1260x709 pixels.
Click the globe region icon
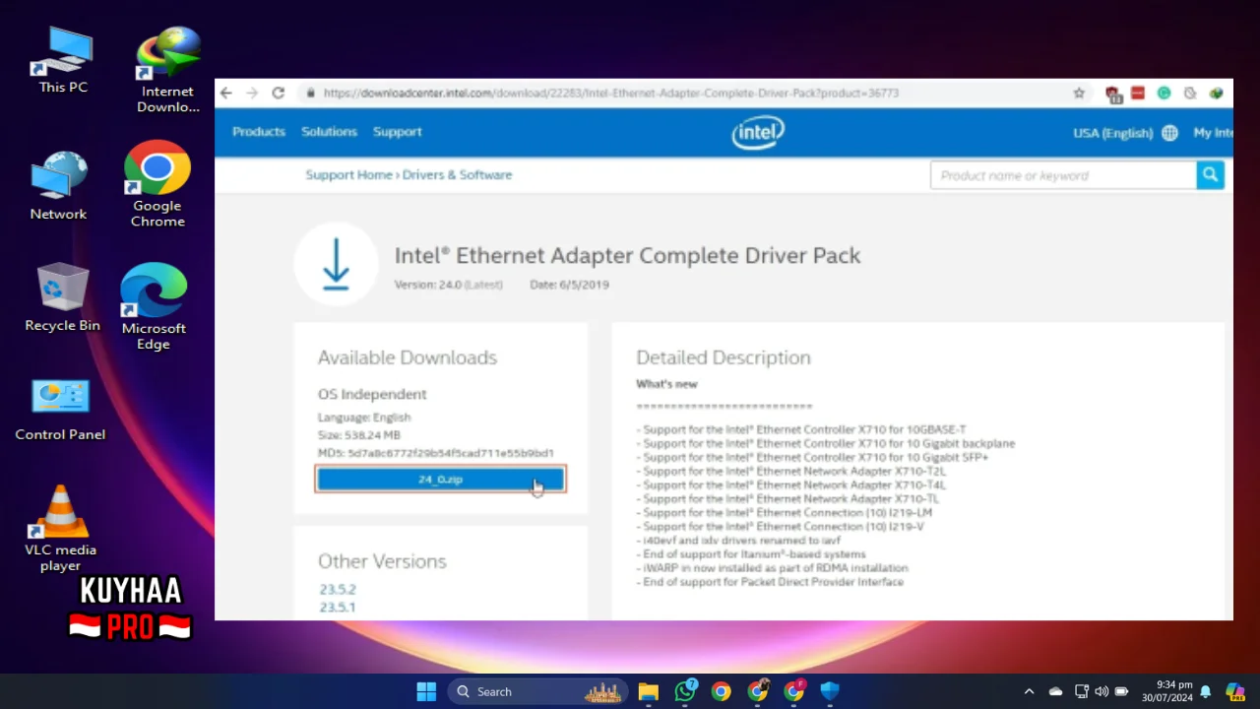(1169, 133)
